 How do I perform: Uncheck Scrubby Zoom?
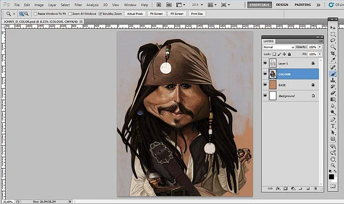[x=101, y=14]
